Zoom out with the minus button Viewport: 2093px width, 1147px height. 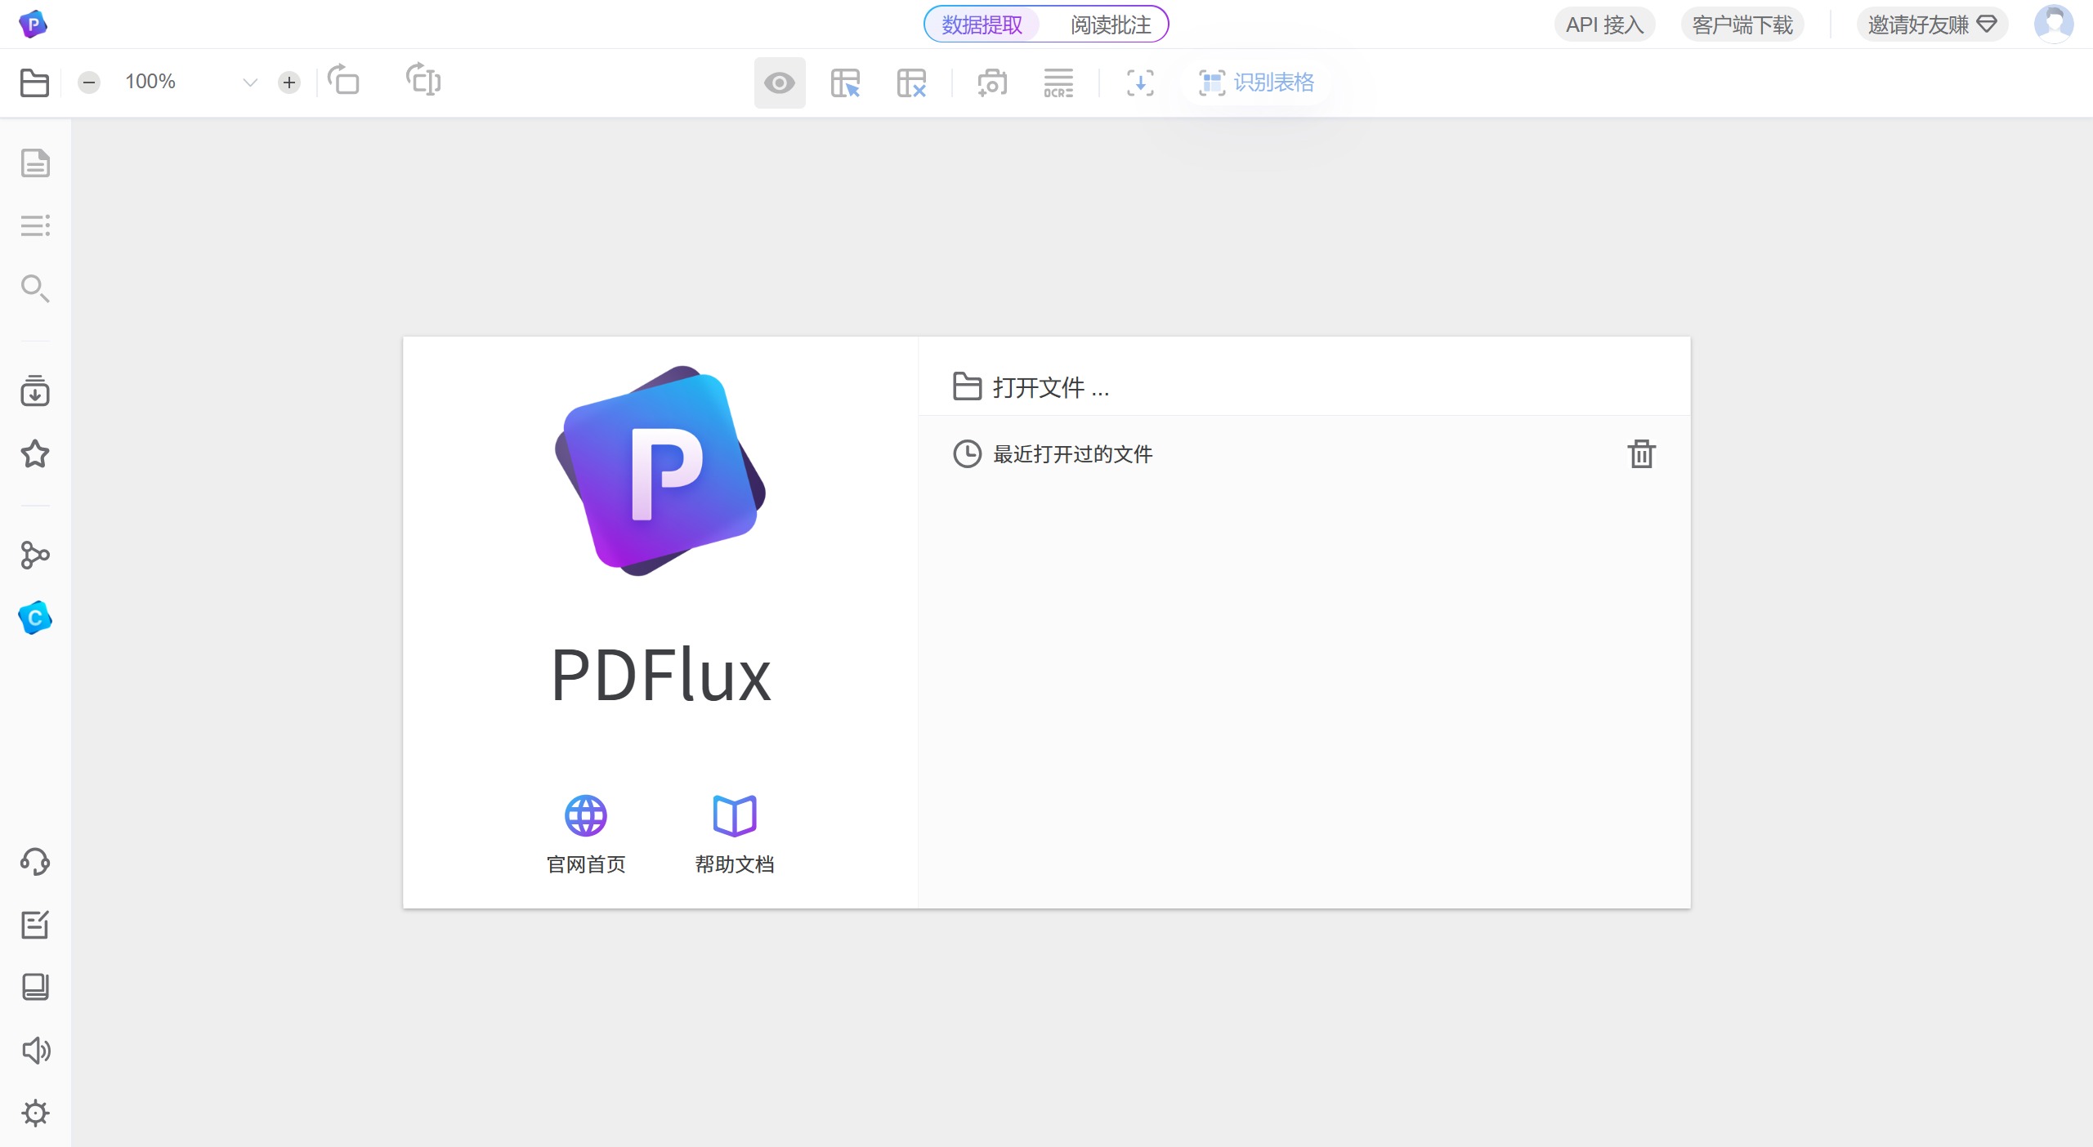[89, 83]
